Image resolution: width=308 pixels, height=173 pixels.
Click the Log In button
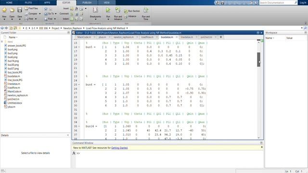click(x=303, y=3)
